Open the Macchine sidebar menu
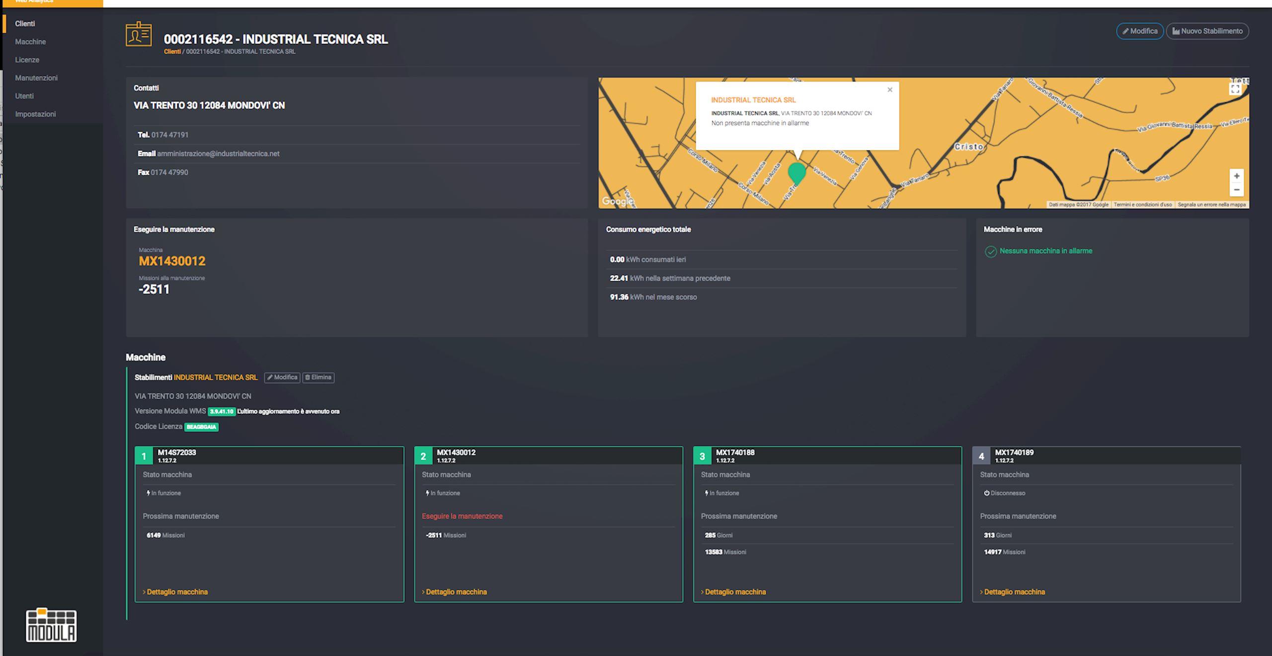 pyautogui.click(x=30, y=42)
